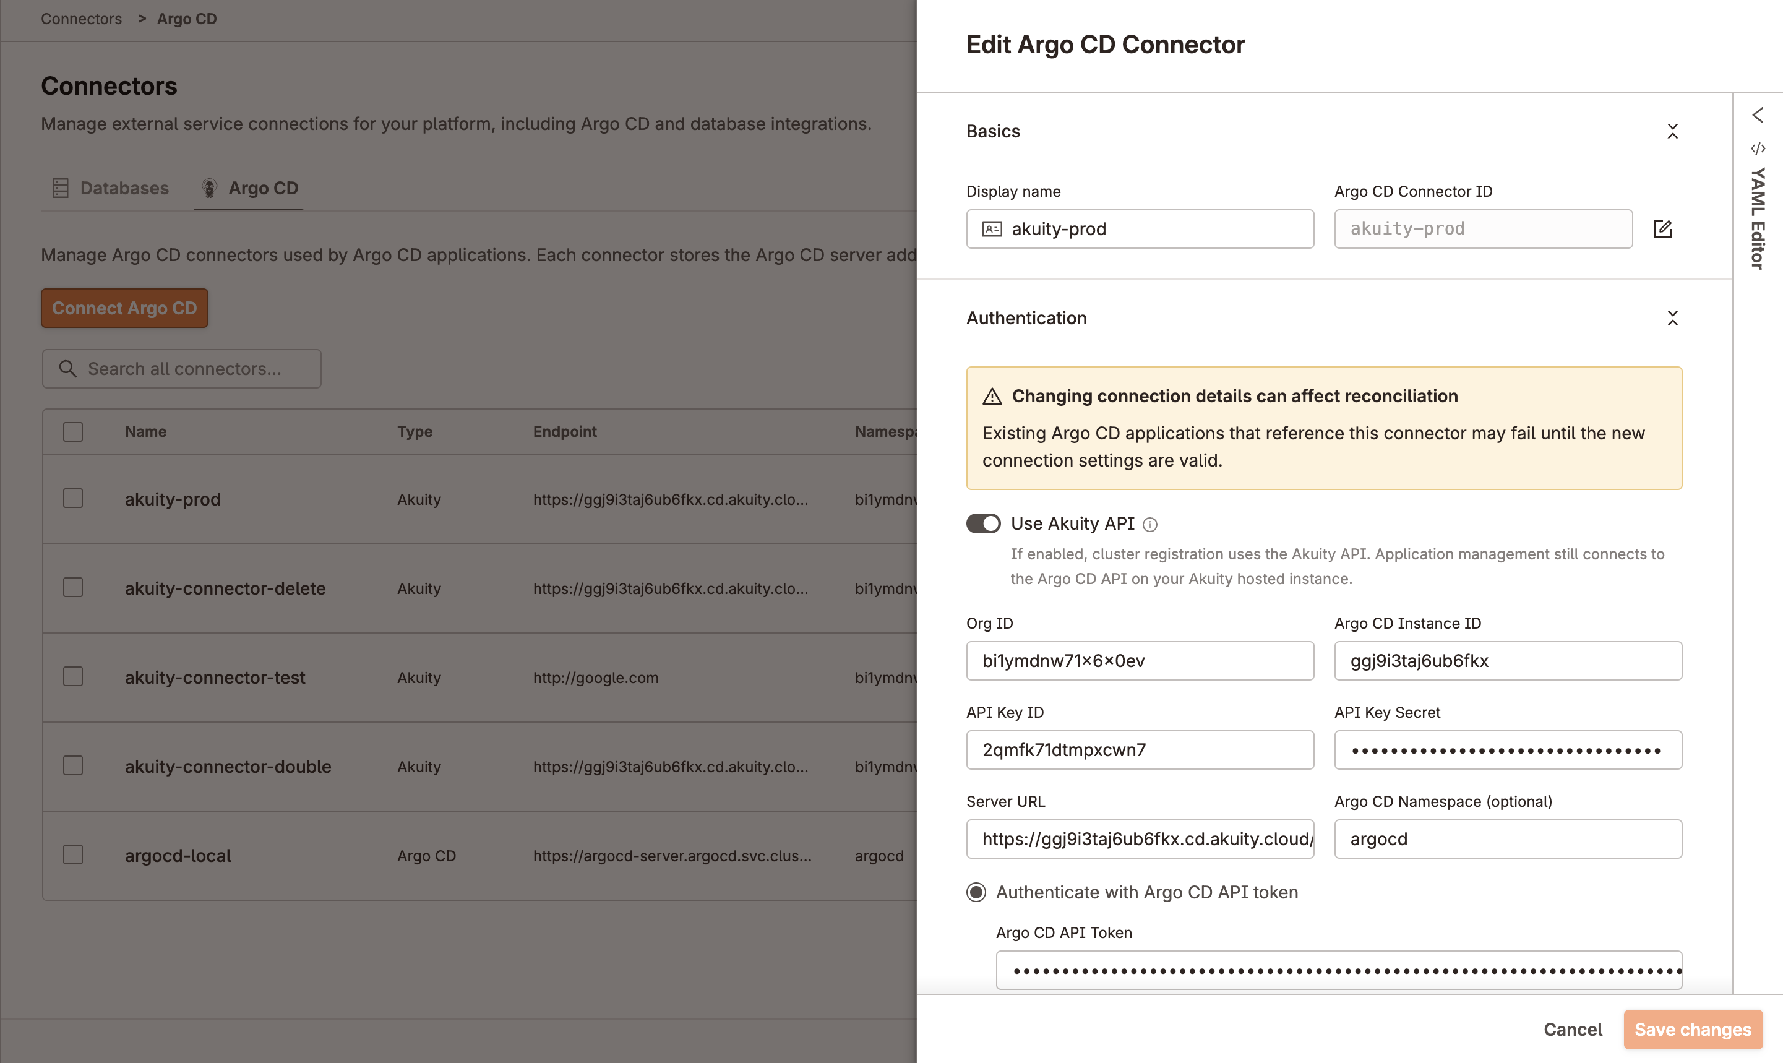Edit the Server URL field
The height and width of the screenshot is (1063, 1783).
coord(1140,839)
